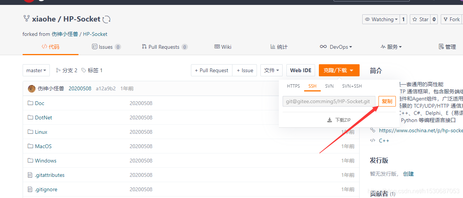
Task: Open the 服务 tab dropdown
Action: click(x=391, y=47)
